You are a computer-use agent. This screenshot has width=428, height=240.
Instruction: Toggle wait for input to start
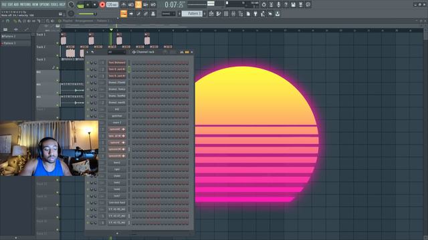[131, 5]
